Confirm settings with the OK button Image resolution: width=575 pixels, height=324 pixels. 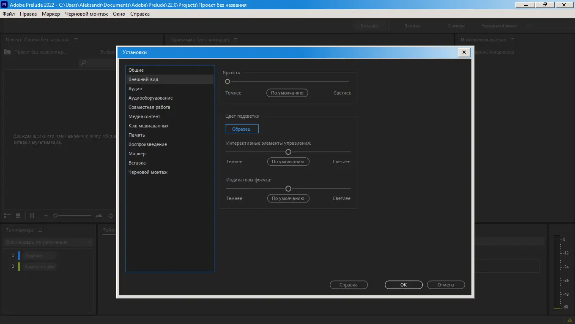coord(403,285)
